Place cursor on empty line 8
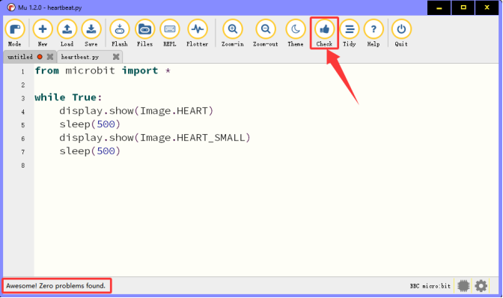Viewport: 503px width, 298px height. pyautogui.click(x=266, y=165)
